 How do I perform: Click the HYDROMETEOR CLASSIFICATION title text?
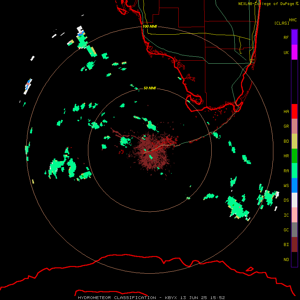117,298
